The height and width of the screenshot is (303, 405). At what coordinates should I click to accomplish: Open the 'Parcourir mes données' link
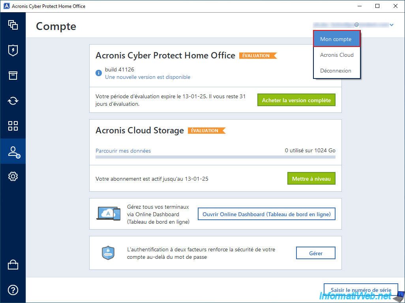123,151
